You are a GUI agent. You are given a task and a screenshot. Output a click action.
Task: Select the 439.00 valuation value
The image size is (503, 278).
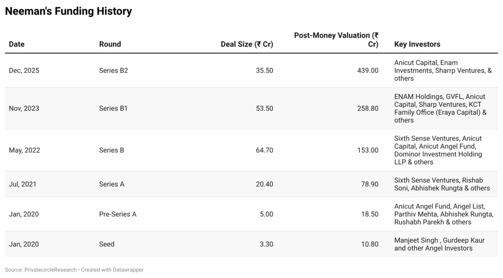click(367, 70)
